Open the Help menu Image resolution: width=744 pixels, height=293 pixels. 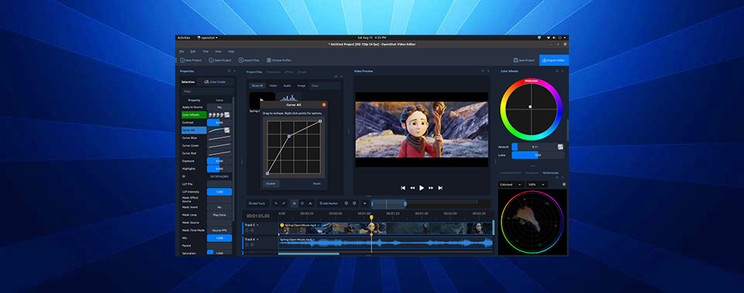pos(231,51)
